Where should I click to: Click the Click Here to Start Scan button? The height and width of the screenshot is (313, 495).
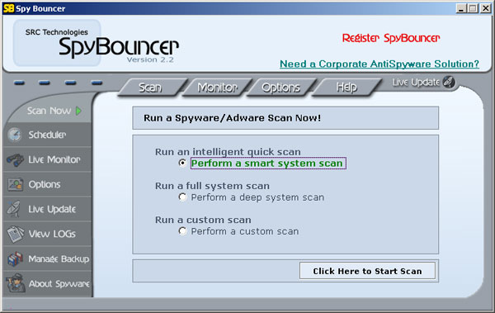pyautogui.click(x=367, y=271)
